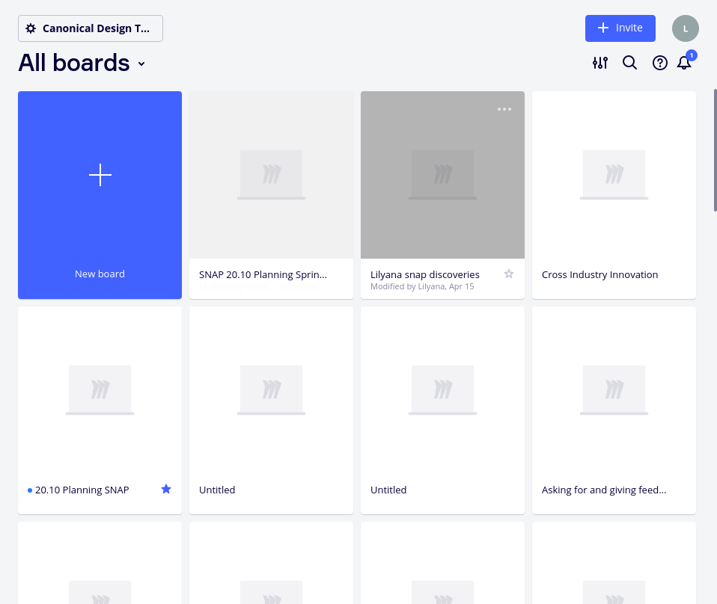Click the plus icon on New board tile
717x604 pixels.
(x=100, y=175)
